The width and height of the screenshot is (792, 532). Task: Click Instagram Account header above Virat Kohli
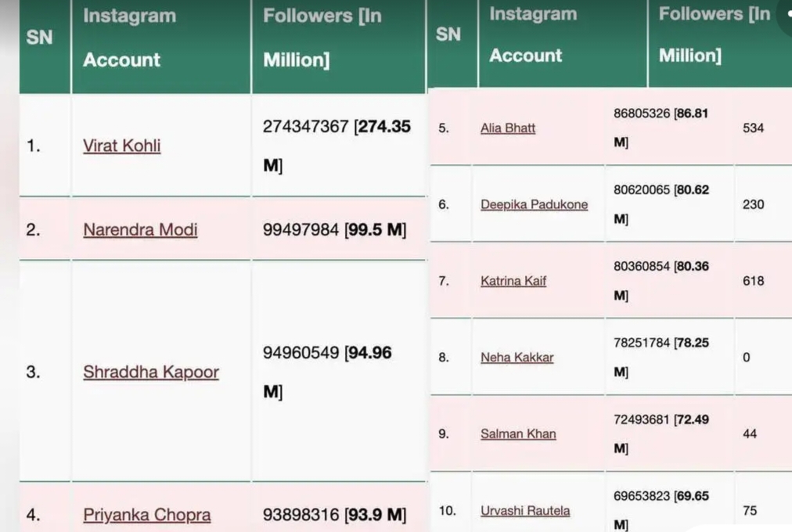[129, 38]
